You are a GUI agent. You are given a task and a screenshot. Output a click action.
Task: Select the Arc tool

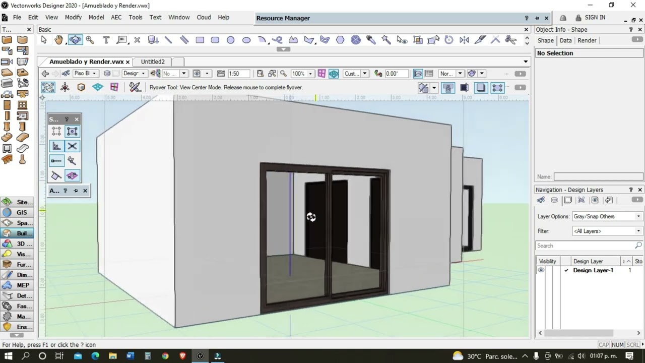pyautogui.click(x=262, y=40)
